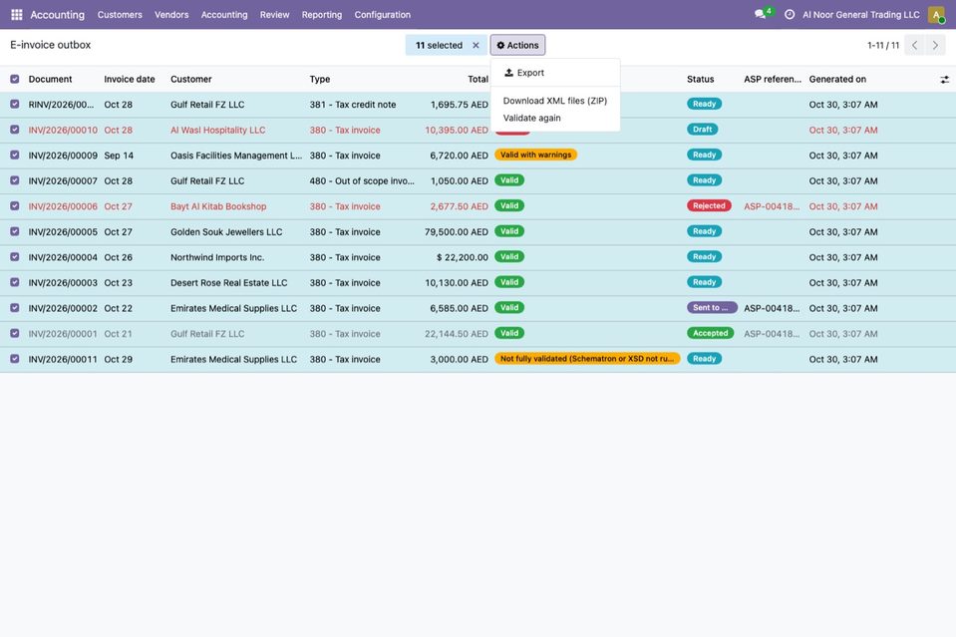Sort by the Invoice date column header

point(130,79)
